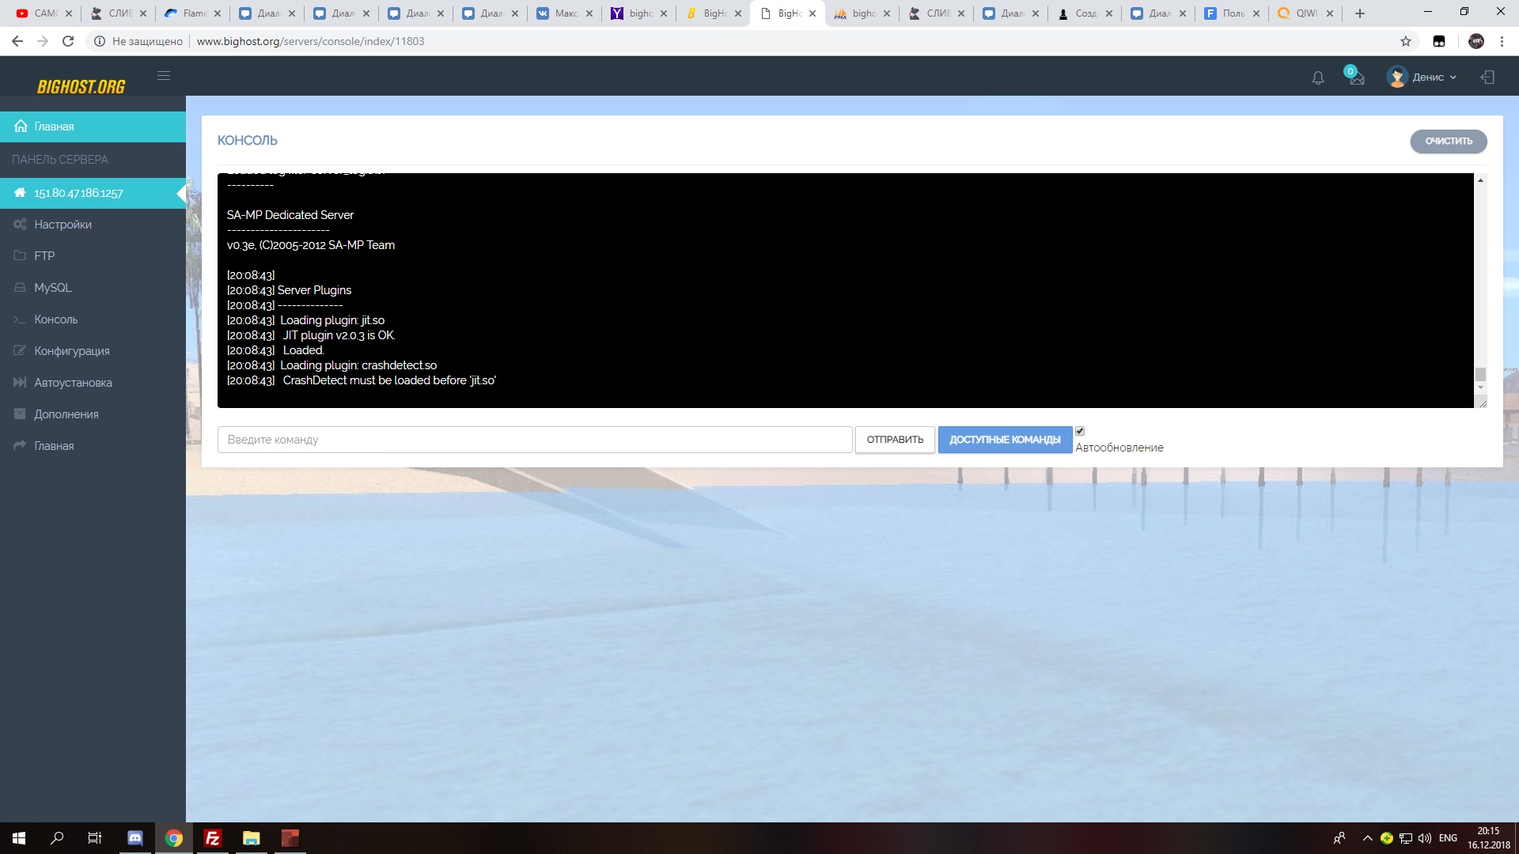Image resolution: width=1519 pixels, height=854 pixels.
Task: Open File Explorer from the taskbar
Action: point(251,838)
